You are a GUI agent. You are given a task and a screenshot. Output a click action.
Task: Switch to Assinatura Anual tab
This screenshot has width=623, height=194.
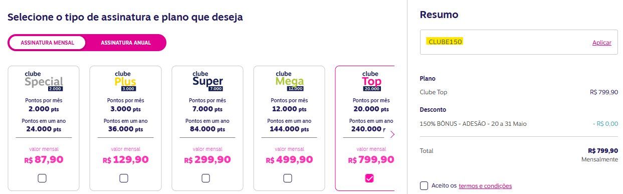coord(126,43)
